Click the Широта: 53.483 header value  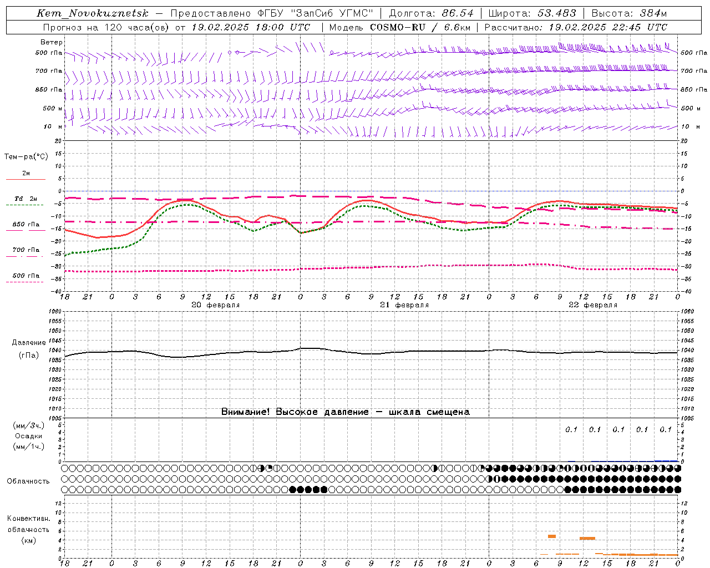coord(532,13)
